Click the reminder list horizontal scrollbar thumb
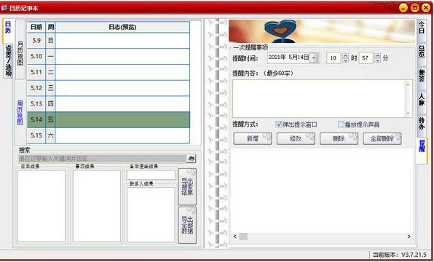434x262 pixels. 243,237
